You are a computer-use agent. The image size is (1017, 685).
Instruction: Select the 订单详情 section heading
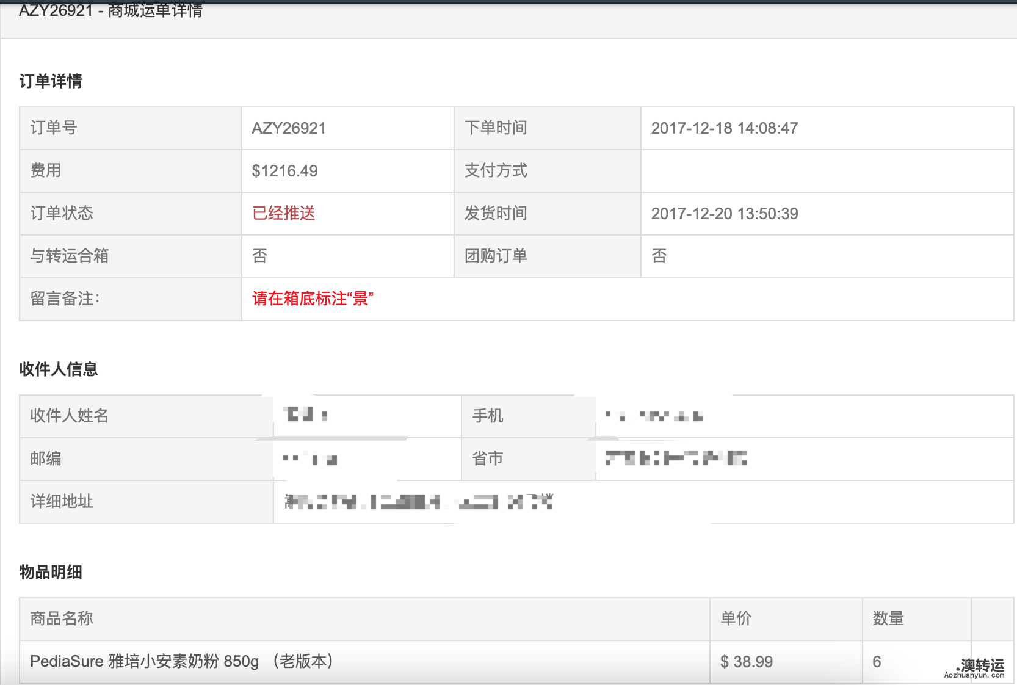coord(51,81)
